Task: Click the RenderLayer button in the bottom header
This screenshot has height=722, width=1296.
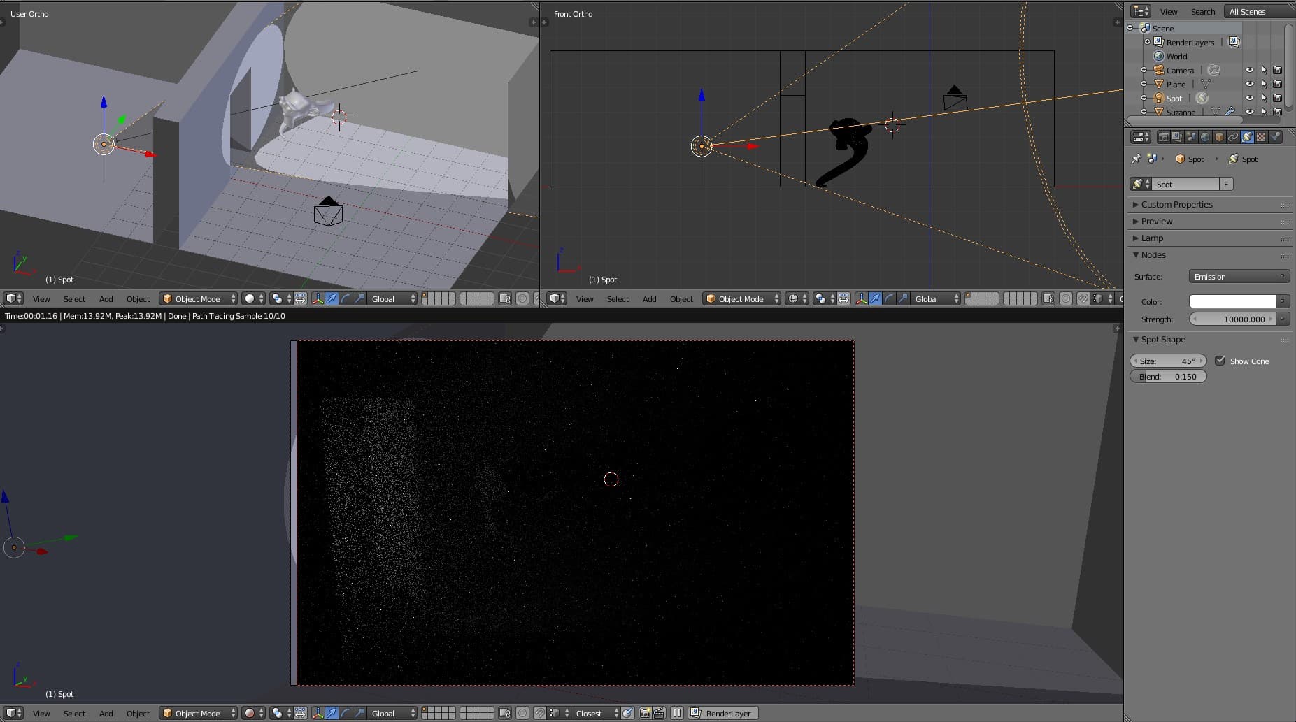Action: click(x=723, y=713)
